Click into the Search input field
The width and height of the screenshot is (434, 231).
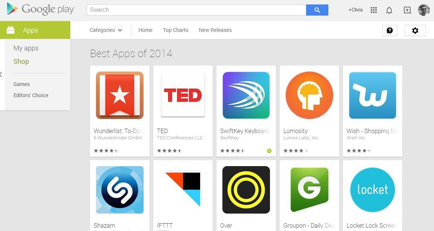[x=196, y=10]
